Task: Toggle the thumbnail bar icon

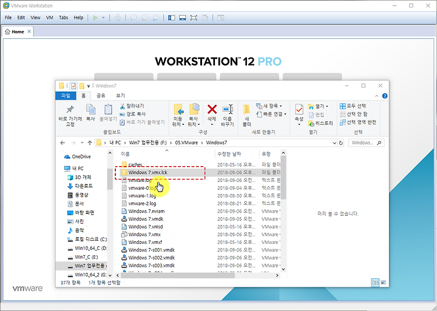Action: tap(183, 18)
